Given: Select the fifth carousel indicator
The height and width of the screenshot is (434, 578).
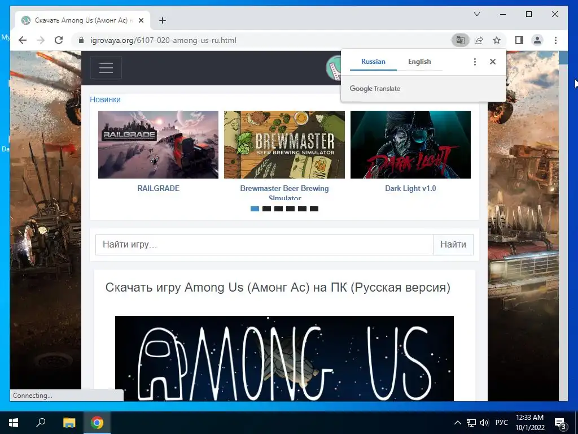Looking at the screenshot, I should click(302, 209).
